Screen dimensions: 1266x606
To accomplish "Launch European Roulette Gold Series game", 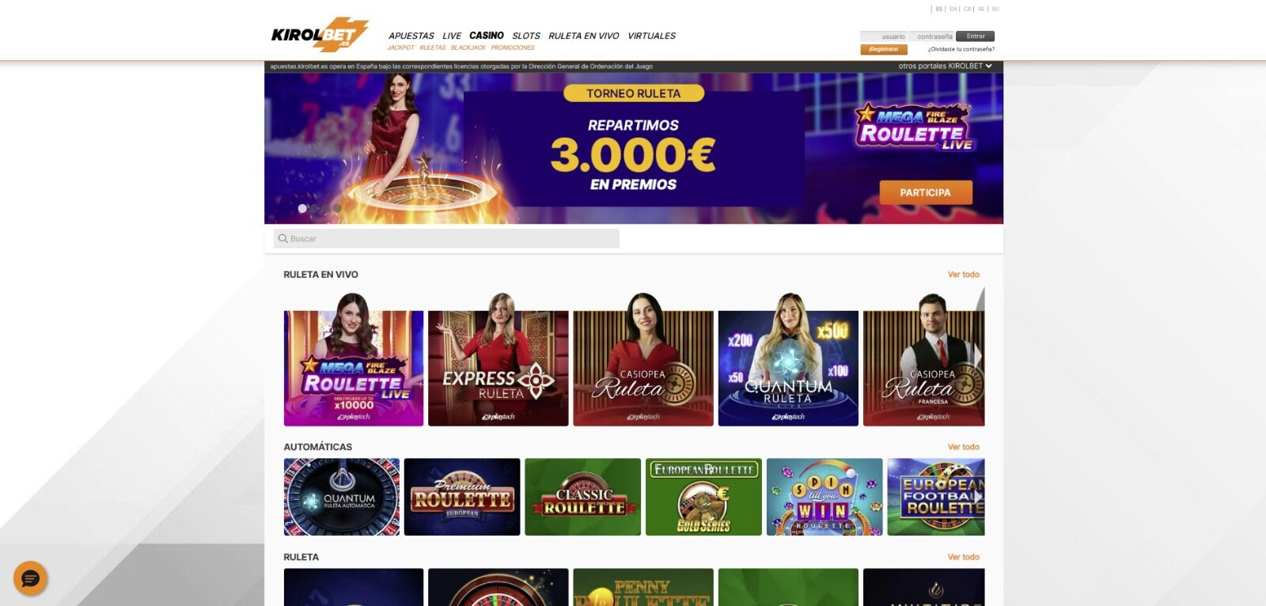I will tap(703, 497).
